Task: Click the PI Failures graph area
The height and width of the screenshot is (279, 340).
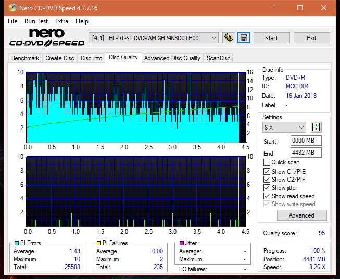Action: coord(136,192)
